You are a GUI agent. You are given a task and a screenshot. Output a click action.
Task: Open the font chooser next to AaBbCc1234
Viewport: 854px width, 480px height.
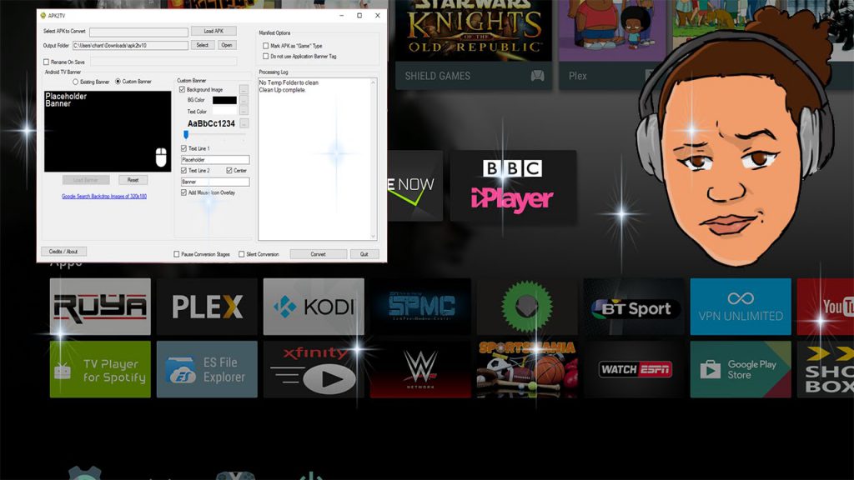point(244,123)
